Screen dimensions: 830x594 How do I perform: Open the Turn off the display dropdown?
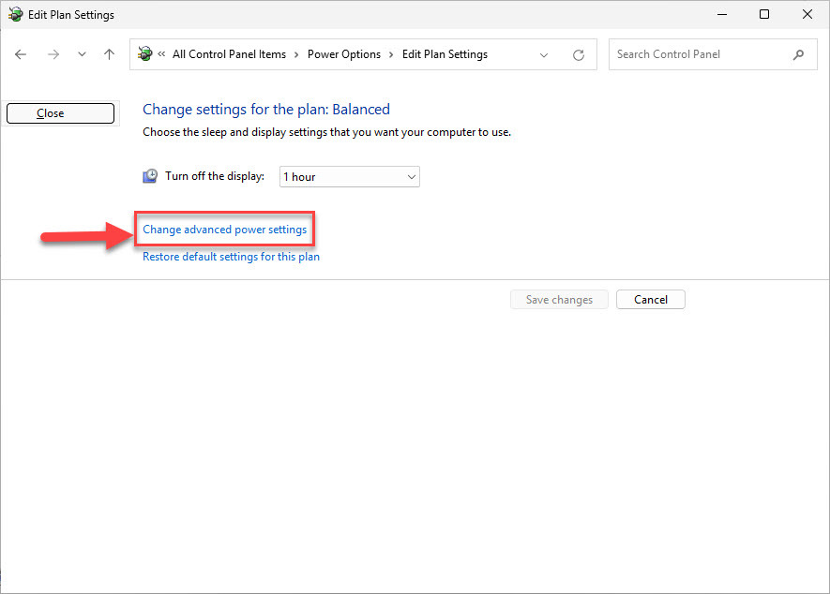tap(349, 176)
